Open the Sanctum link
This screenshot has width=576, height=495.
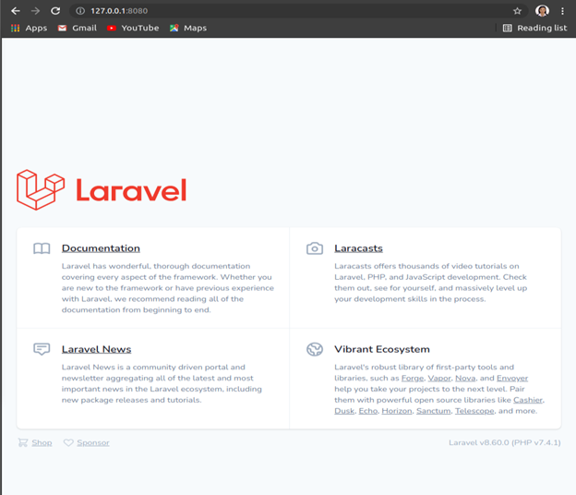[434, 411]
